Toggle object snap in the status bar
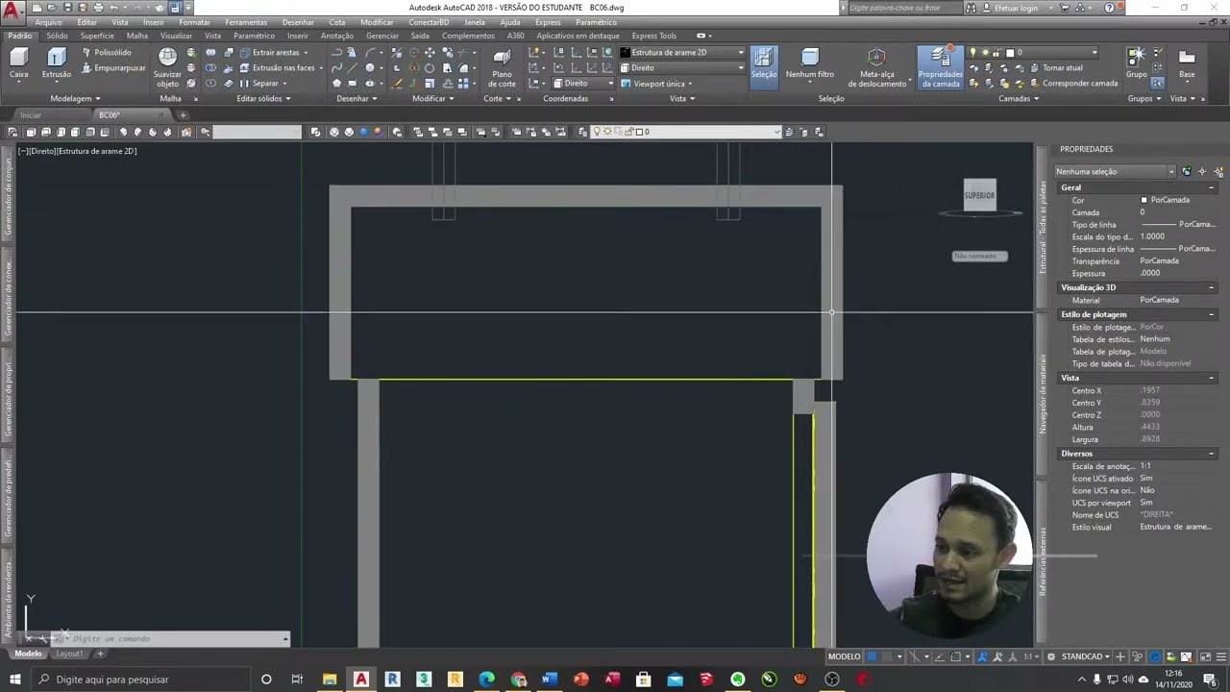This screenshot has height=692, width=1230. [x=956, y=656]
